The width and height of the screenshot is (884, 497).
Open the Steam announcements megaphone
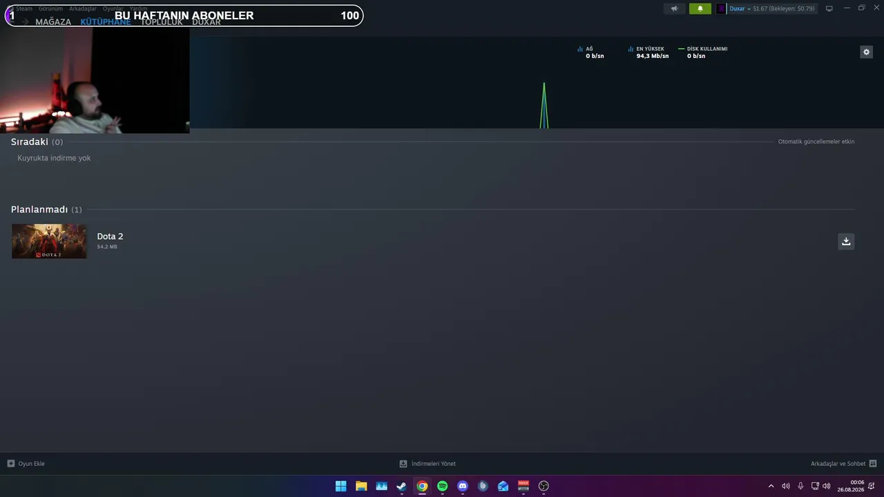click(x=675, y=9)
